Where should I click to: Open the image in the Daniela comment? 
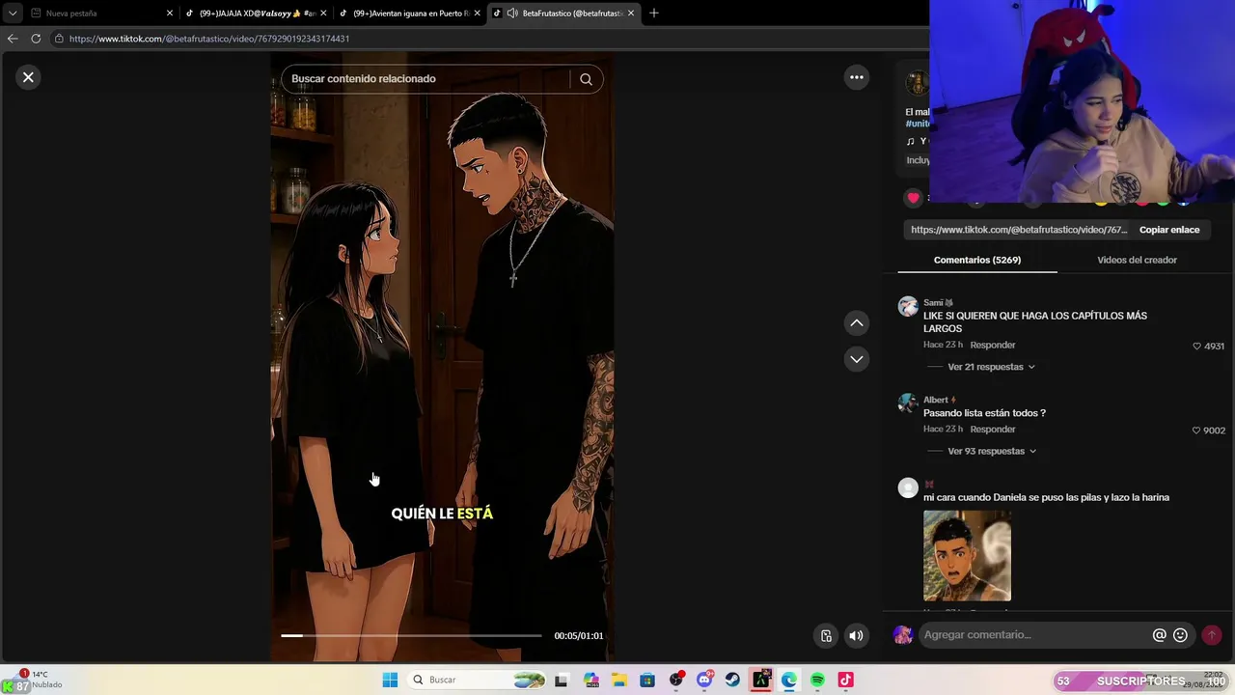[x=967, y=556]
